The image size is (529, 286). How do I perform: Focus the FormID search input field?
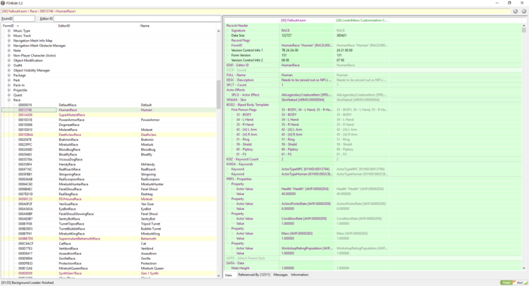[x=24, y=18]
